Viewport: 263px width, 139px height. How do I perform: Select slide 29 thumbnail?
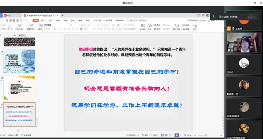pyautogui.click(x=19, y=88)
